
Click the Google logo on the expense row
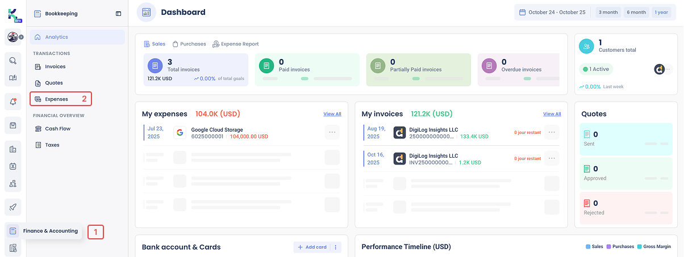click(x=180, y=133)
